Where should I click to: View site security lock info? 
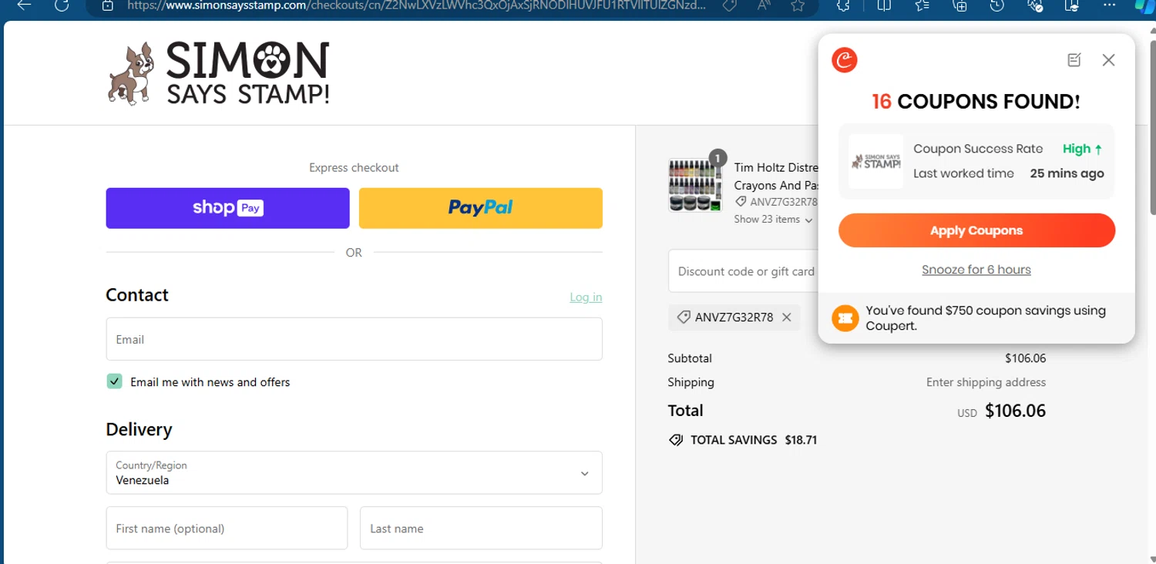coord(108,5)
